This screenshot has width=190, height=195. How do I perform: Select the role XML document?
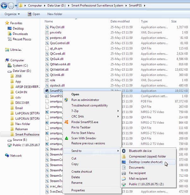pyautogui.click(x=52, y=80)
